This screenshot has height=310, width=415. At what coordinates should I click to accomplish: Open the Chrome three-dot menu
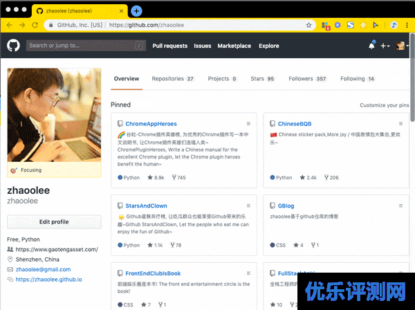407,25
